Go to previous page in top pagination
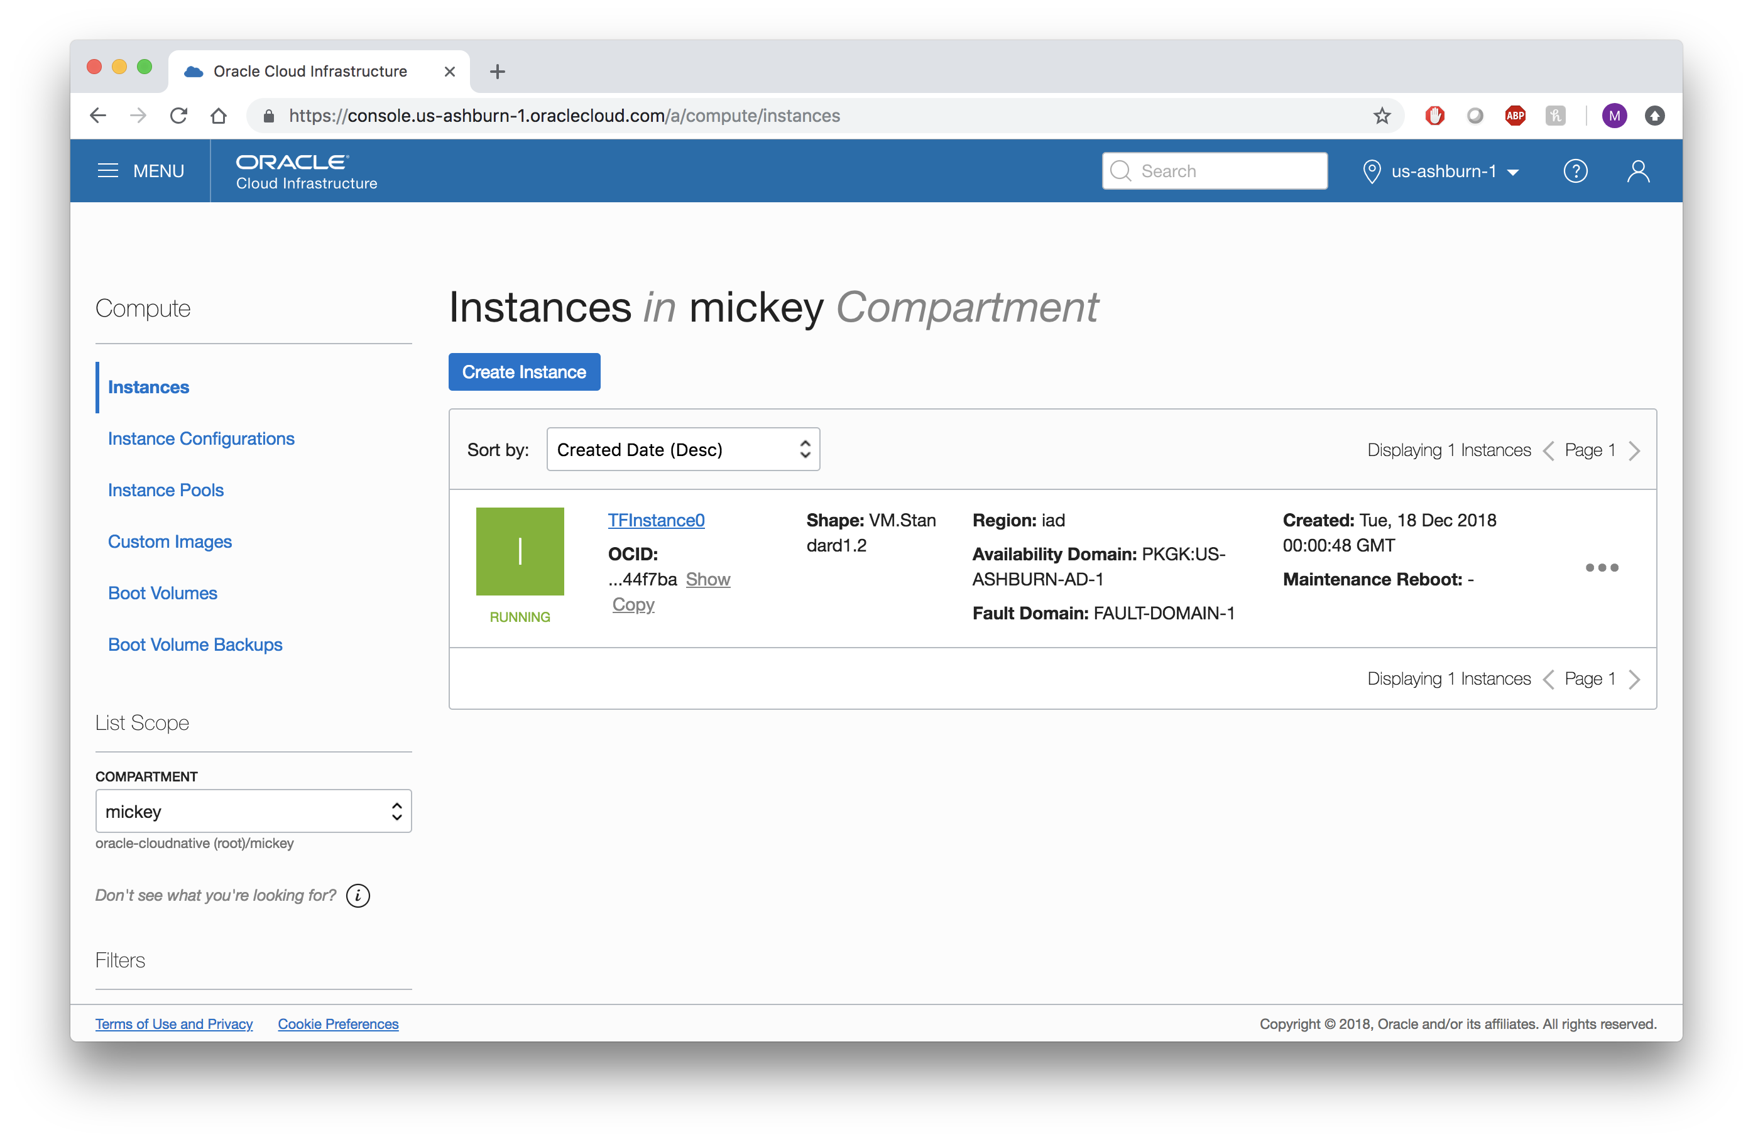Image resolution: width=1753 pixels, height=1142 pixels. pyautogui.click(x=1548, y=450)
